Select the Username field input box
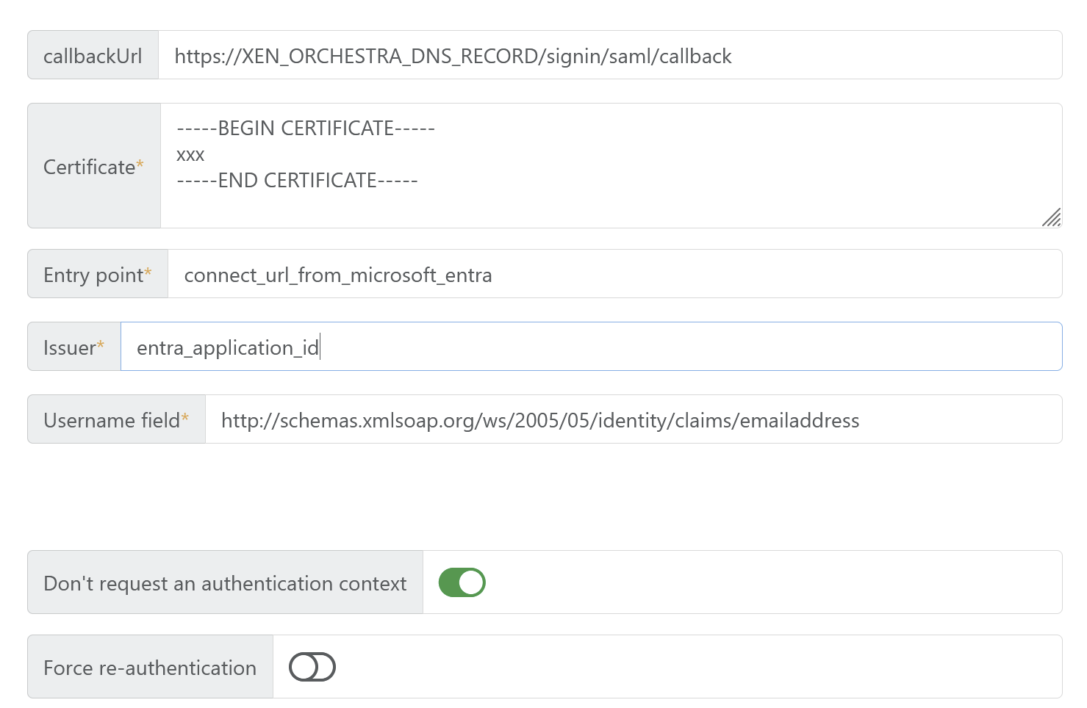This screenshot has width=1087, height=708. tap(633, 420)
